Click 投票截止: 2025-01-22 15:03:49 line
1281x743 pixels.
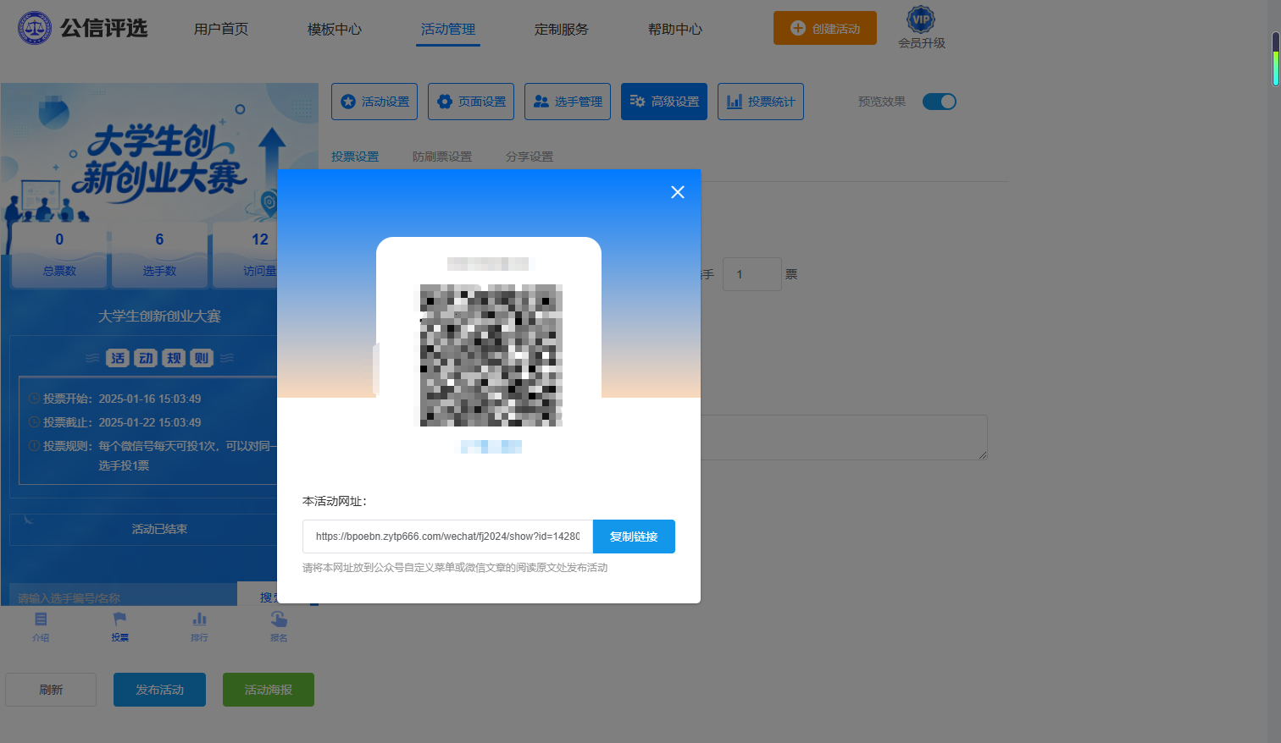[114, 422]
